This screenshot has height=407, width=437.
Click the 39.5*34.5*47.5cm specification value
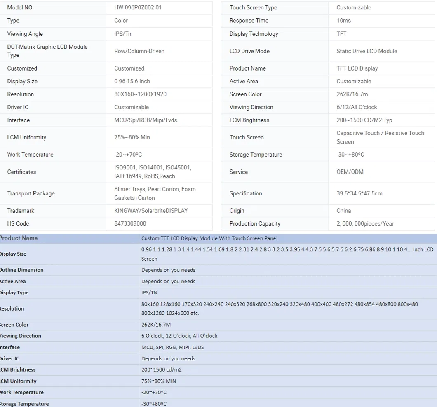point(359,193)
